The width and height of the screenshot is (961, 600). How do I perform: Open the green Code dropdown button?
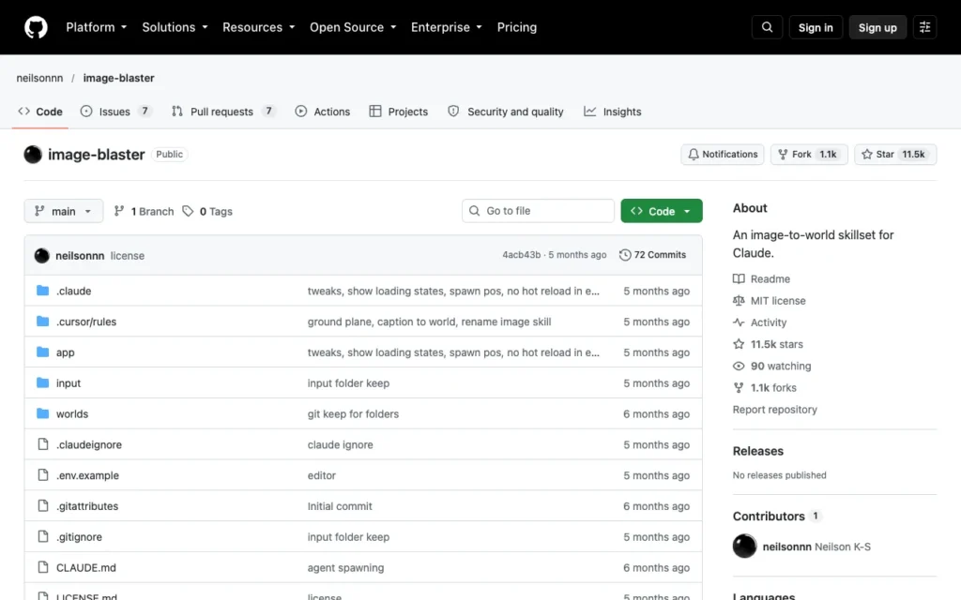(x=662, y=211)
